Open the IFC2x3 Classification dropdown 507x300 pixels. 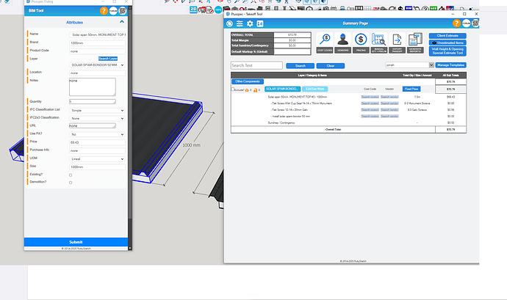tap(97, 119)
